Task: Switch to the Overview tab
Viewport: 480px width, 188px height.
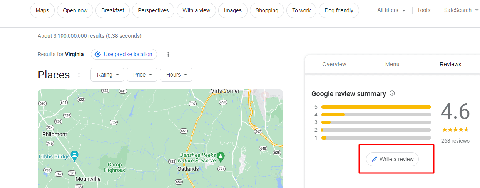Action: (x=334, y=64)
